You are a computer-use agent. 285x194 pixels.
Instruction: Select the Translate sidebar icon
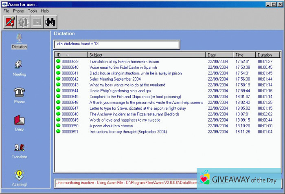click(19, 150)
